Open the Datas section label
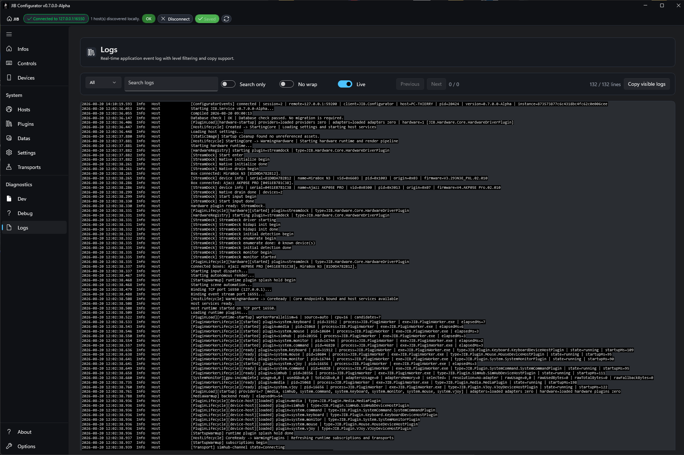 point(24,138)
